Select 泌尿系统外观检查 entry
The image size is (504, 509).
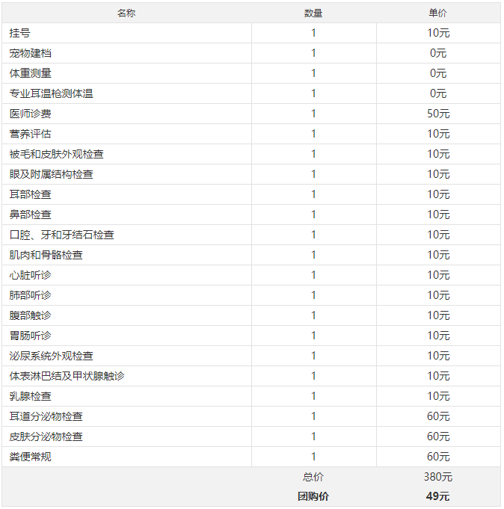pos(52,356)
